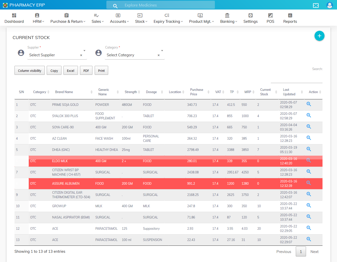This screenshot has width=337, height=262.
Task: Toggle Column visibility options
Action: [29, 71]
